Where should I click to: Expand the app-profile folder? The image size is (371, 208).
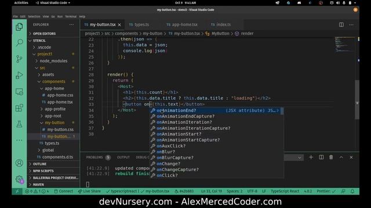coord(55,109)
